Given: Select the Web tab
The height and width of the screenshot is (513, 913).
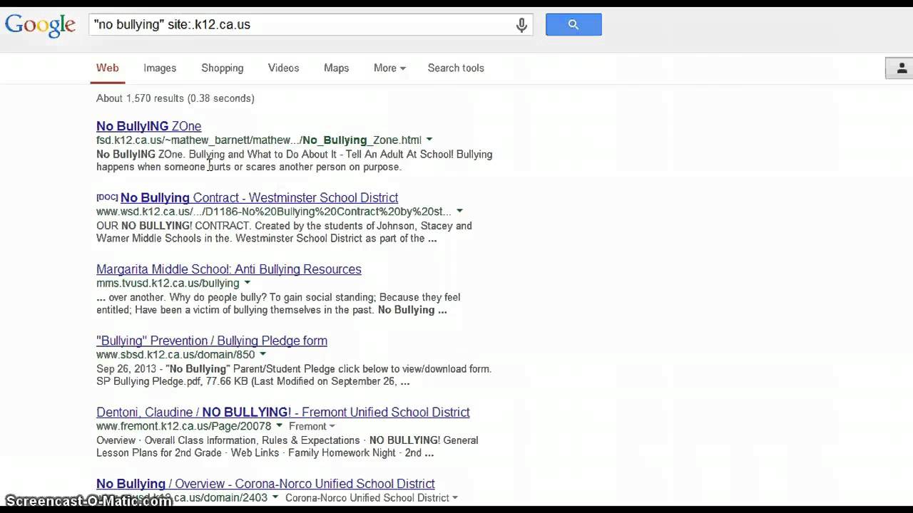Looking at the screenshot, I should pyautogui.click(x=108, y=68).
